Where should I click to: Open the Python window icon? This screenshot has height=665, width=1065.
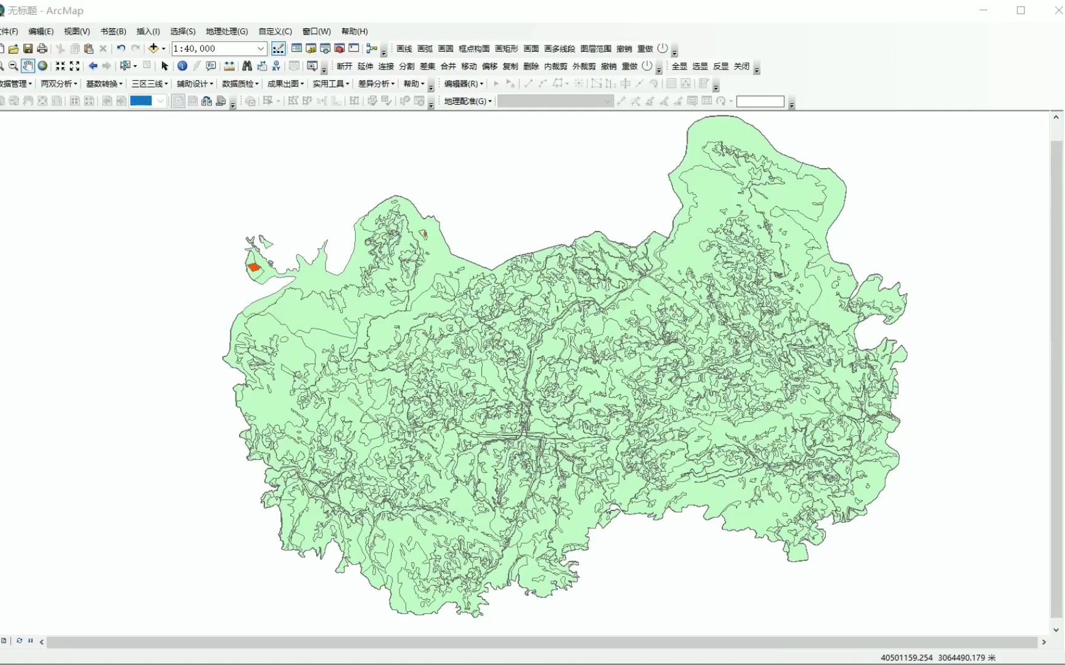pos(354,48)
